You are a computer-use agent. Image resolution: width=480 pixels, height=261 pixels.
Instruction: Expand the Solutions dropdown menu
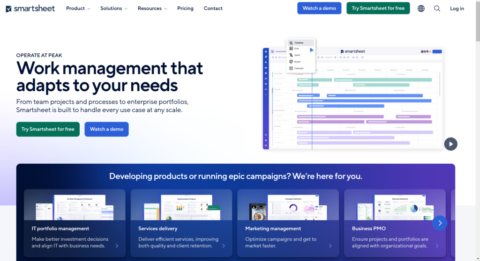coord(113,8)
